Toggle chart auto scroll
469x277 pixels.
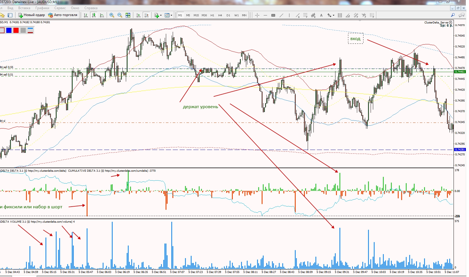point(138,15)
